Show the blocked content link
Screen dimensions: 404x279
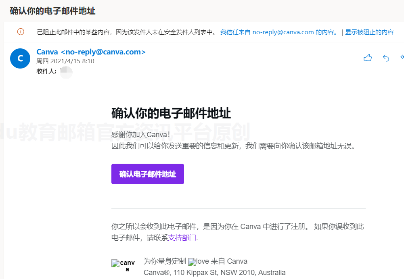click(x=369, y=32)
